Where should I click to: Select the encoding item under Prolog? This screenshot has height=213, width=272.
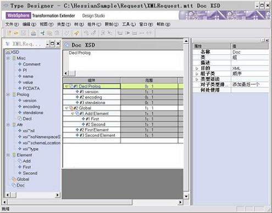pyautogui.click(x=31, y=107)
